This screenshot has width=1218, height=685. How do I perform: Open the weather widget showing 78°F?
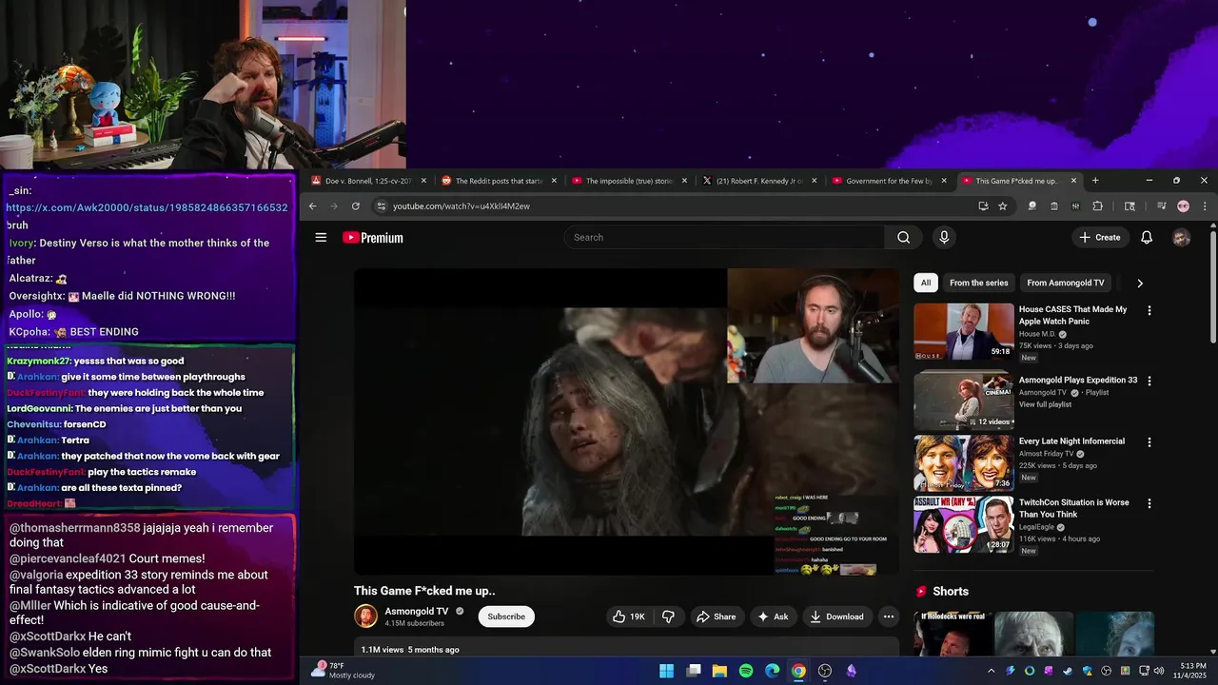343,671
